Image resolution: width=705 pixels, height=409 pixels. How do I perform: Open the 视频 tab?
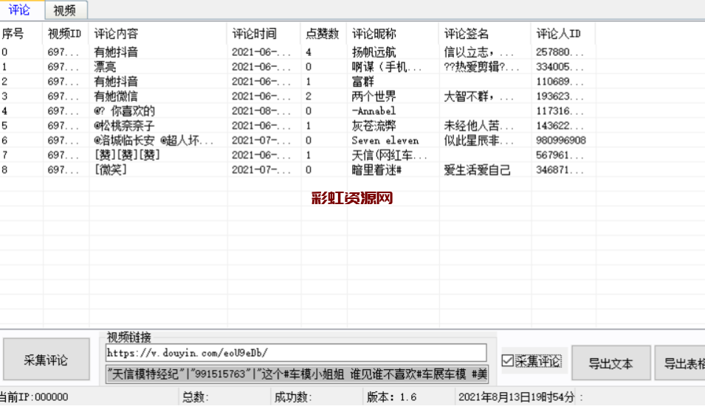coord(65,10)
